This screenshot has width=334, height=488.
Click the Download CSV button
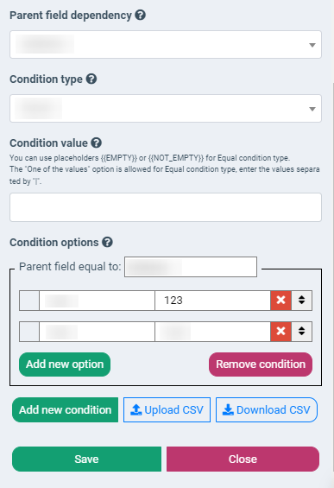coord(267,410)
